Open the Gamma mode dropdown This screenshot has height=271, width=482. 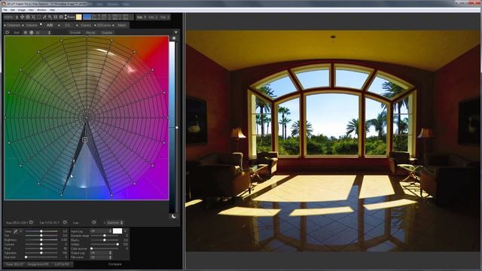114,223
